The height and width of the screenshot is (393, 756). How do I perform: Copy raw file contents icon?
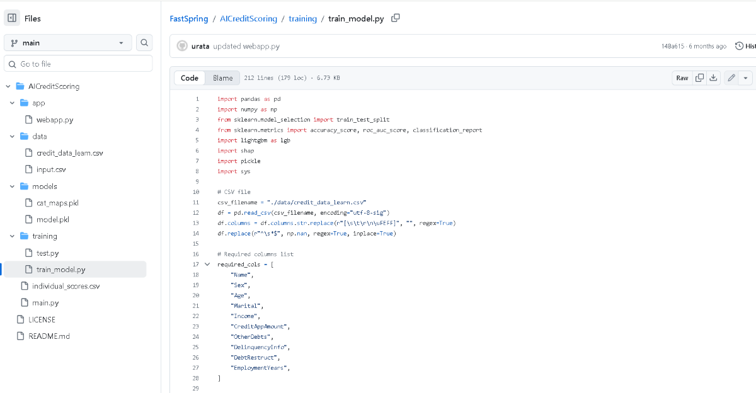pyautogui.click(x=699, y=78)
